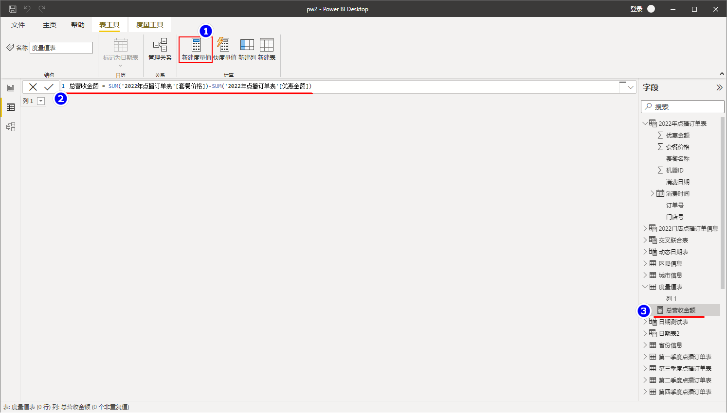Switch to the 帮助 ribbon tab

[78, 25]
